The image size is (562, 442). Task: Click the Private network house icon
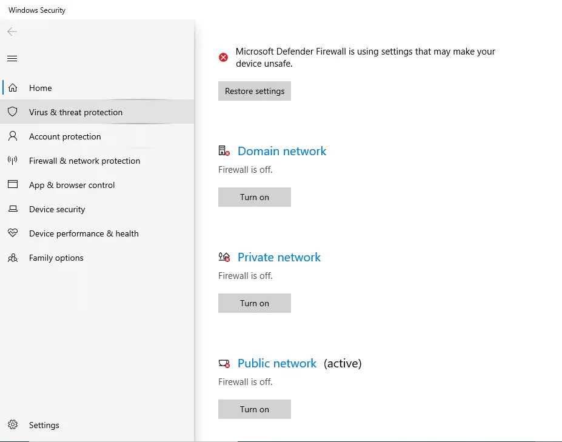click(x=224, y=256)
